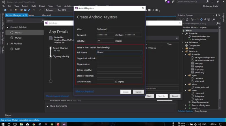Click the Quick Launch search magnifier icon
226x126 pixels.
click(x=207, y=2)
